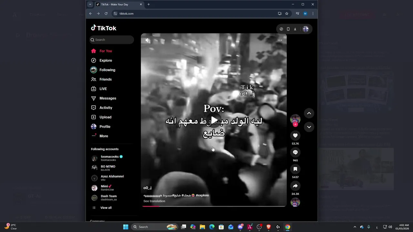Image resolution: width=413 pixels, height=232 pixels.
Task: Open the video three-dot options menu
Action: [280, 40]
